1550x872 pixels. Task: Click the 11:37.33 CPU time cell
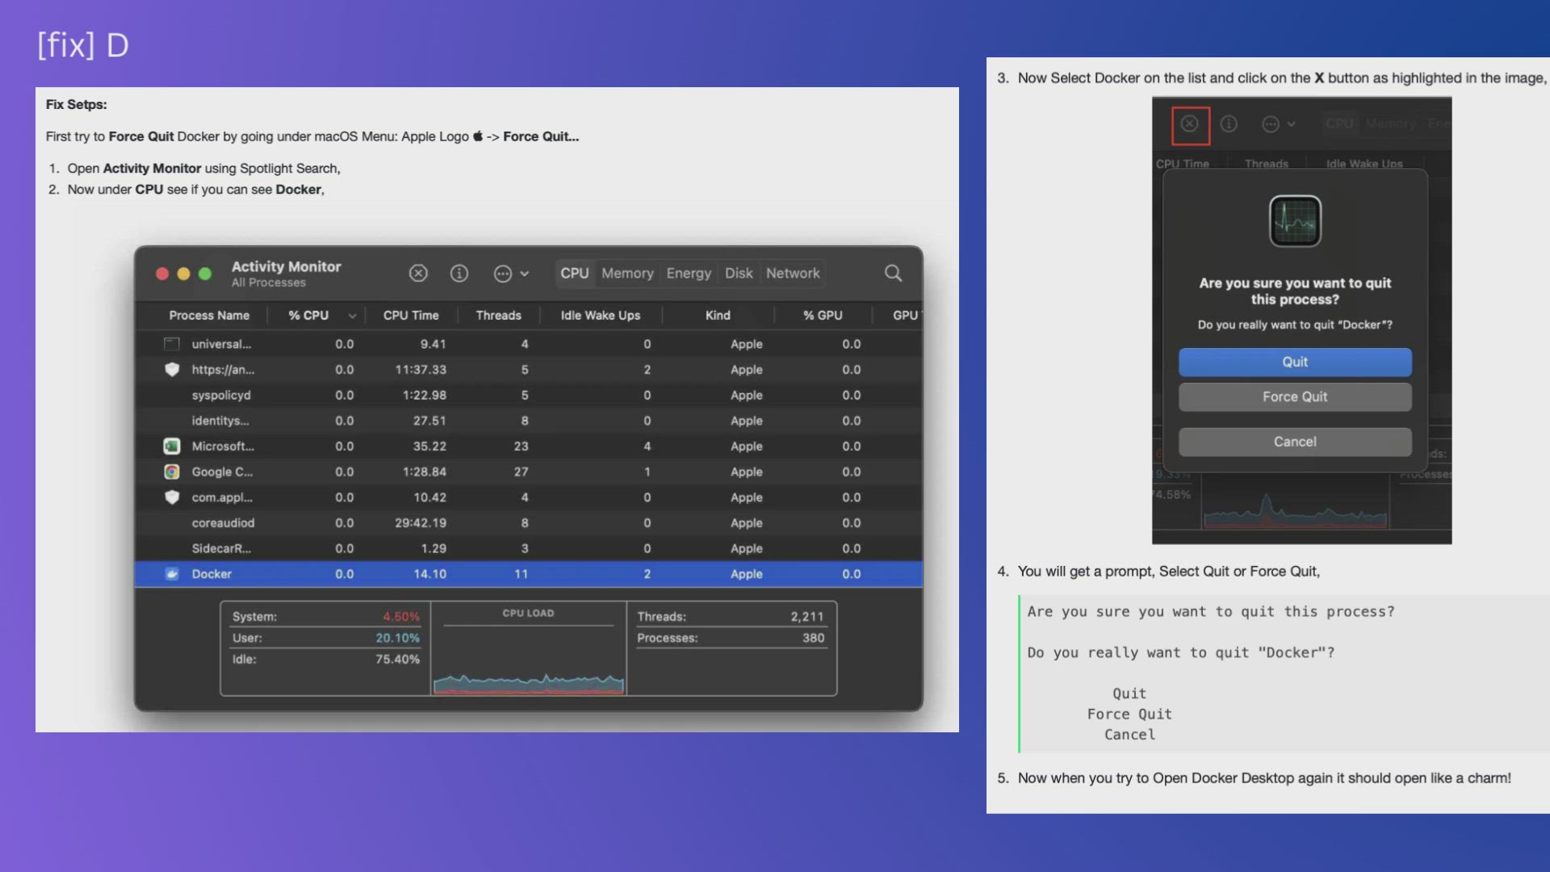tap(421, 370)
